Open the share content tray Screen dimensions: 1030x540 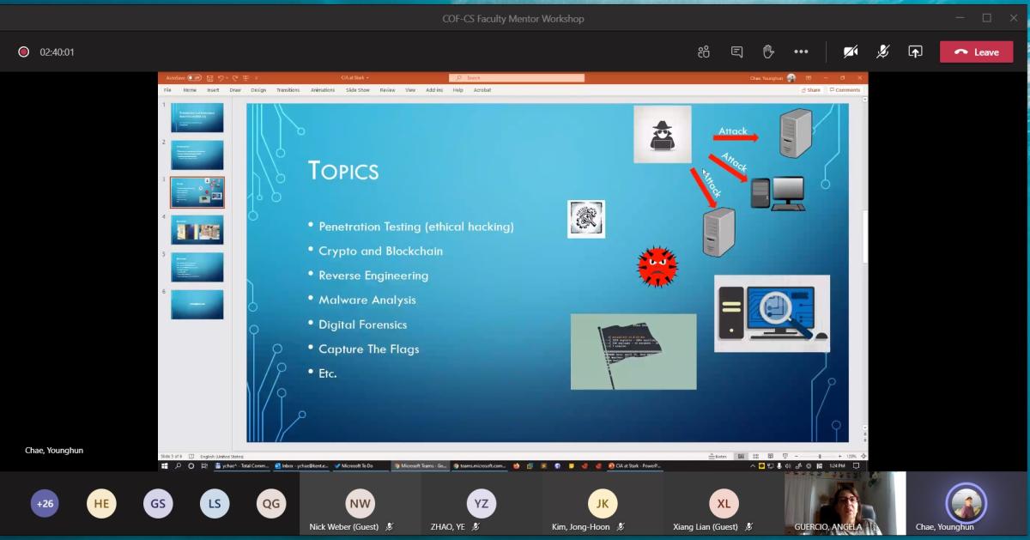tap(915, 52)
